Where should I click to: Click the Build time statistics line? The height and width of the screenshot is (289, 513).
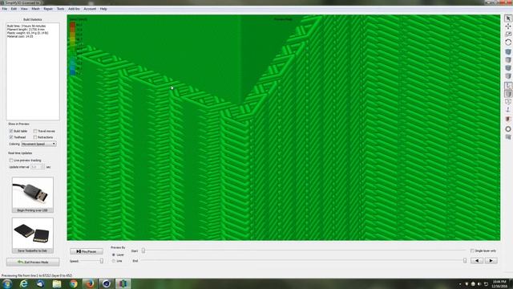(26, 26)
